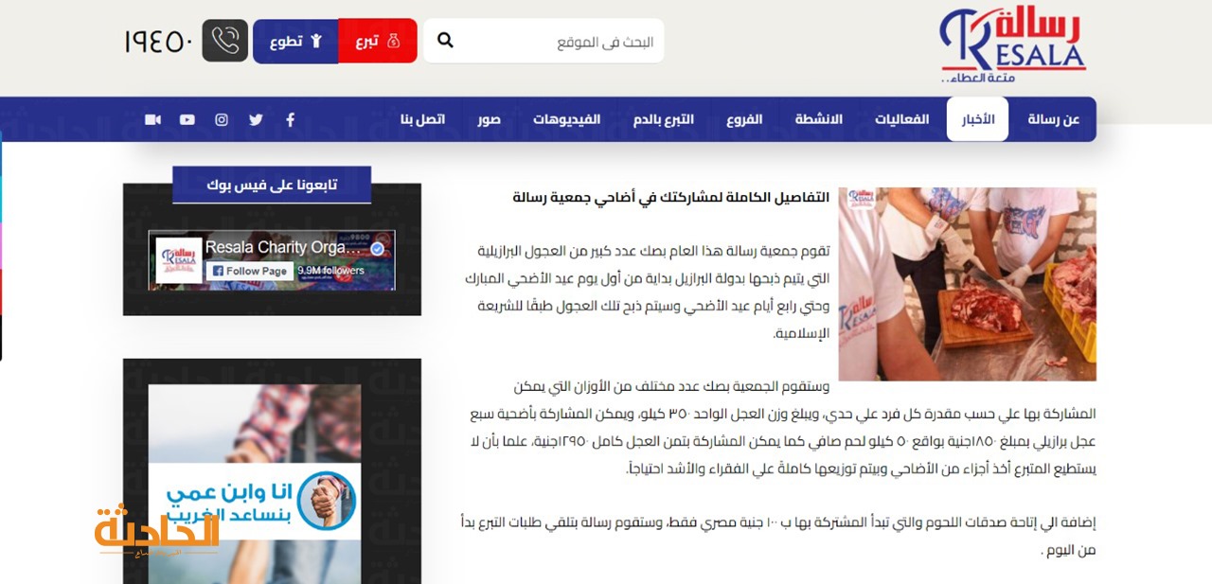Click the YouTube icon in navbar

(187, 119)
